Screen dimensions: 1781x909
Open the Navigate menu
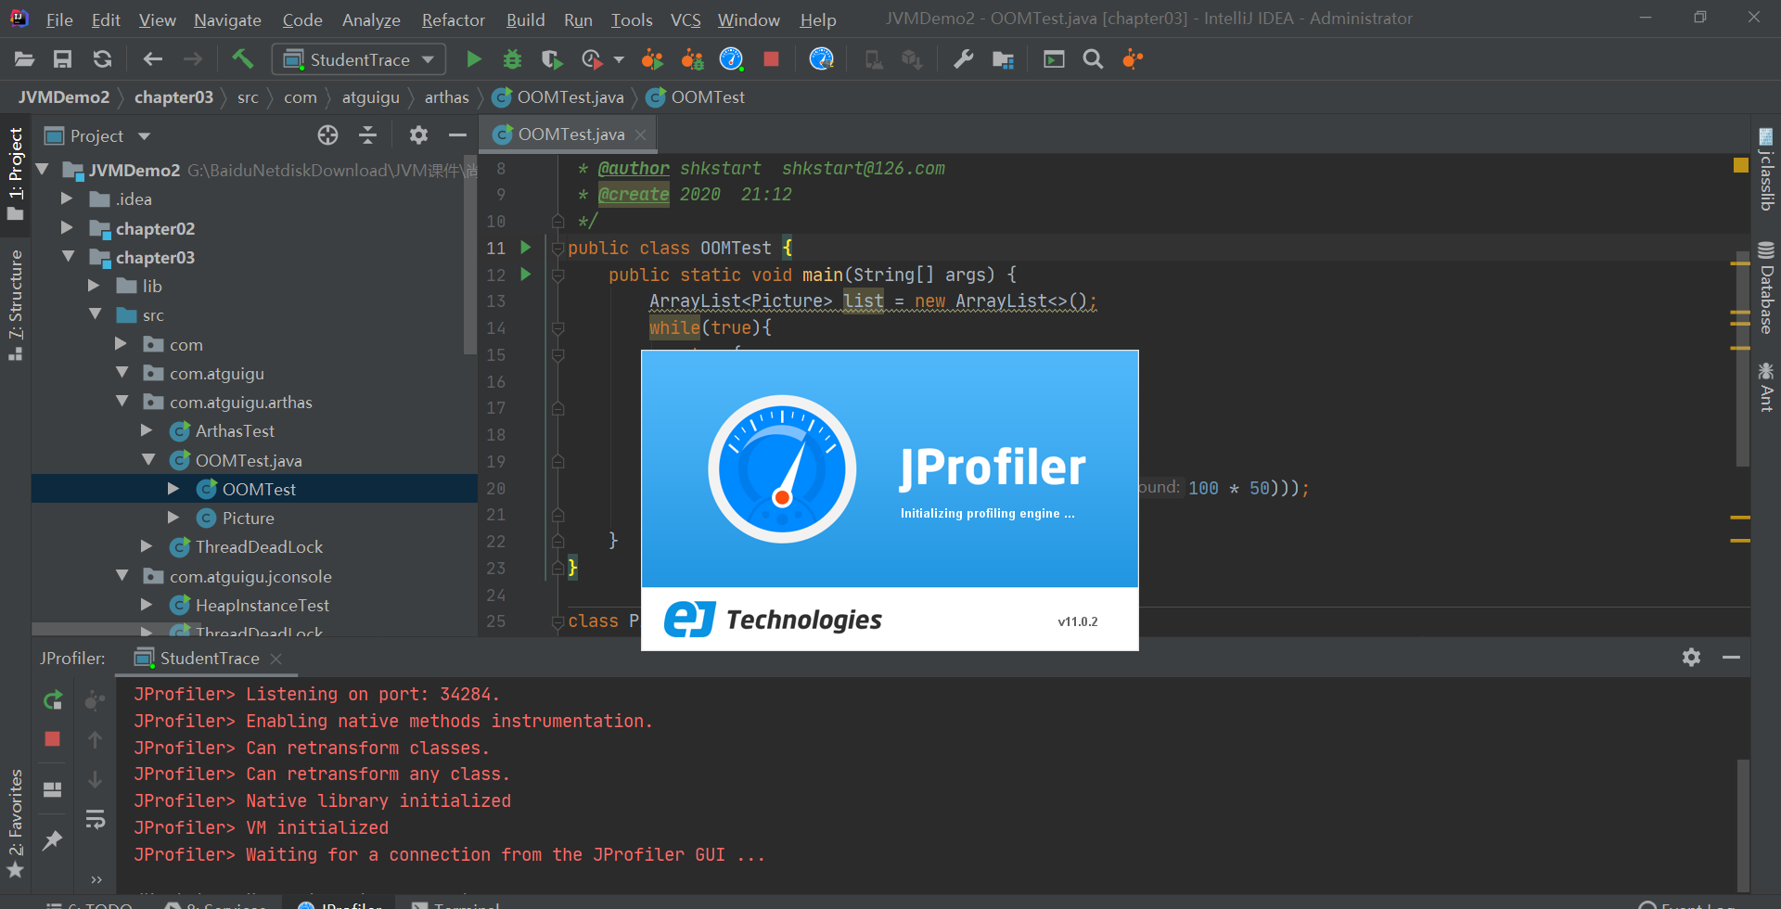coord(227,19)
